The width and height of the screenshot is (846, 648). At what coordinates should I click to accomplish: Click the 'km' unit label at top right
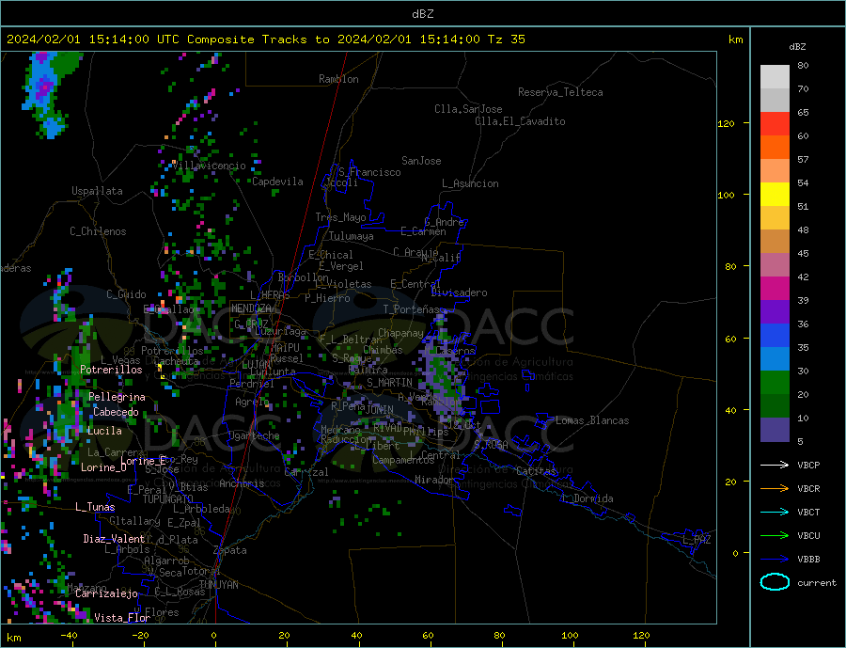[x=735, y=40]
